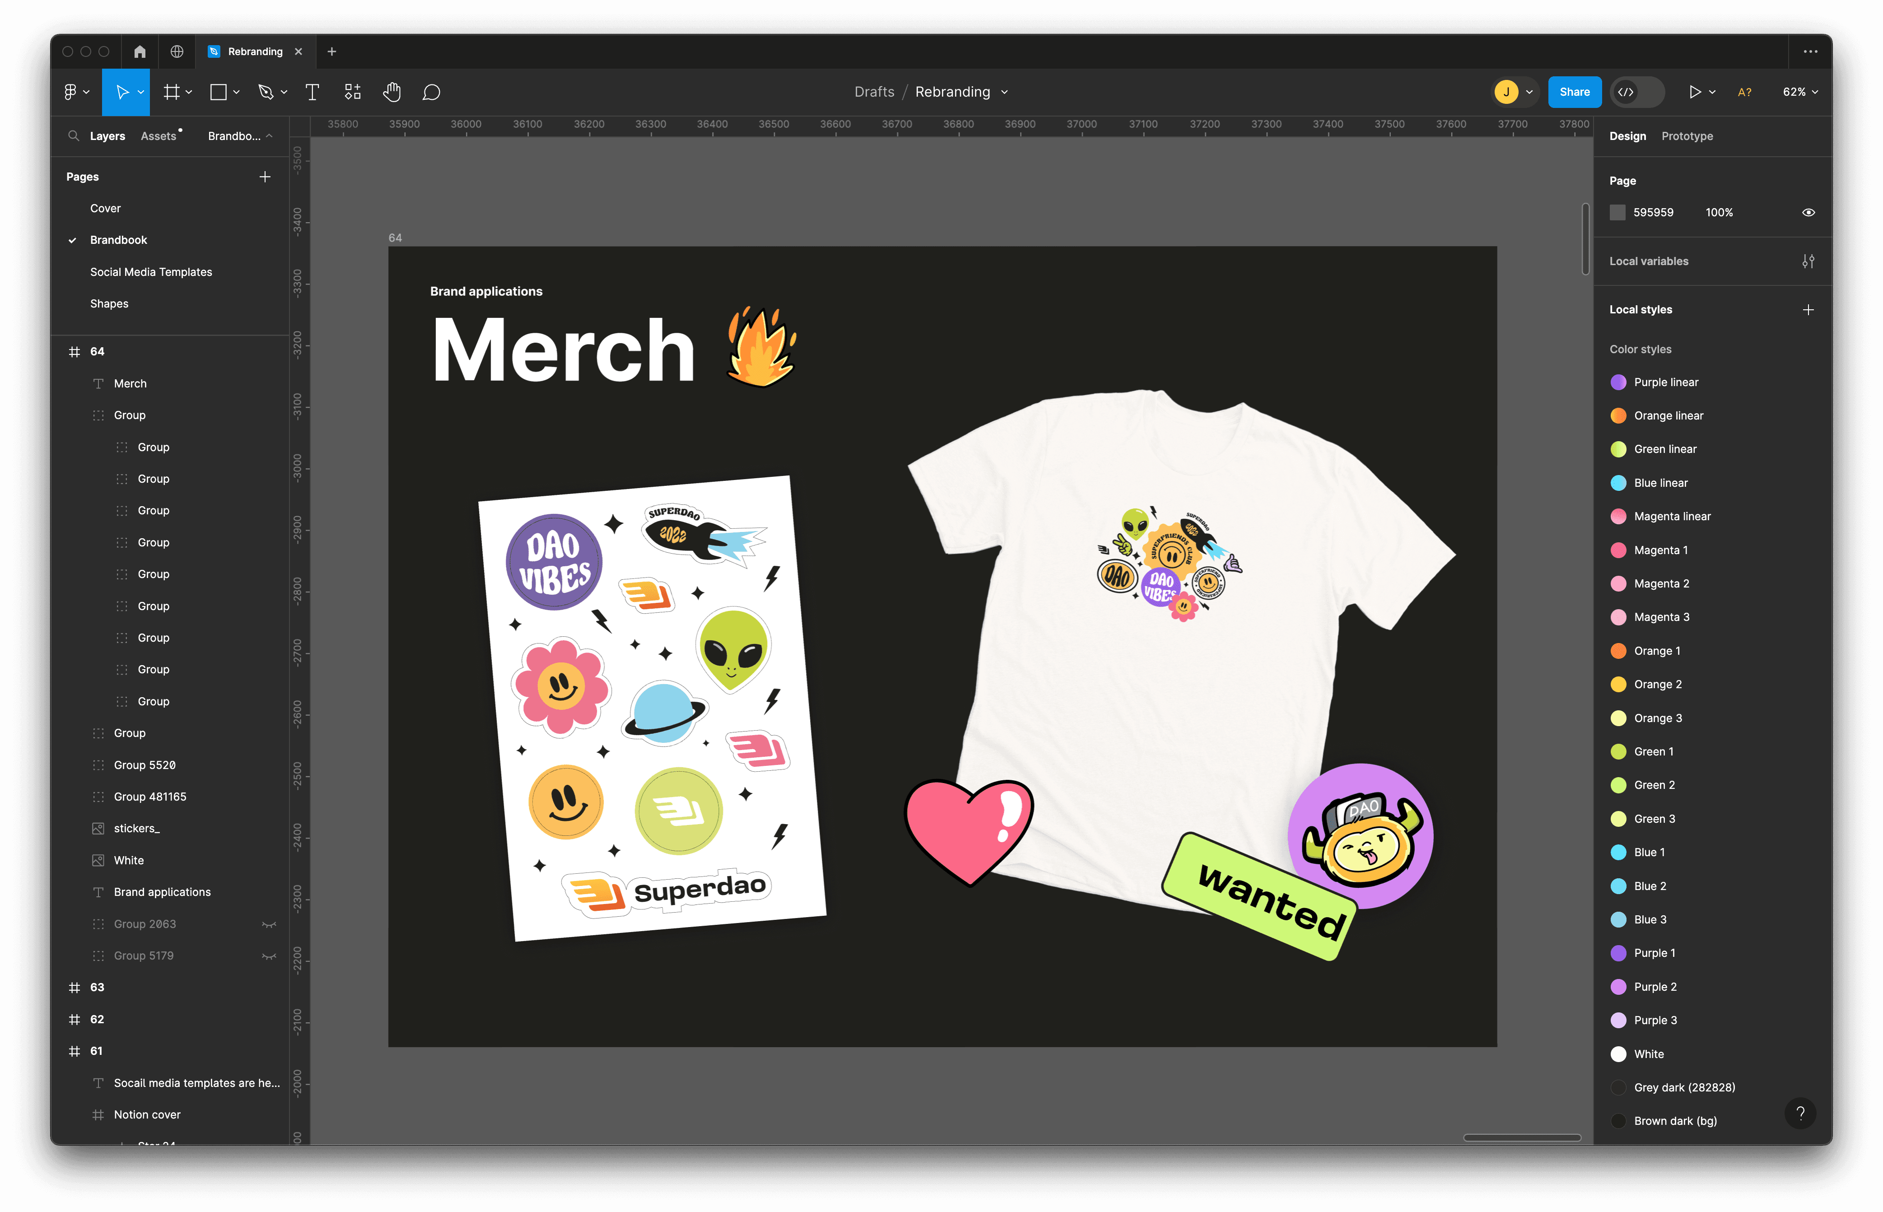Expand the shape tools chevron
1883x1212 pixels.
[x=236, y=91]
